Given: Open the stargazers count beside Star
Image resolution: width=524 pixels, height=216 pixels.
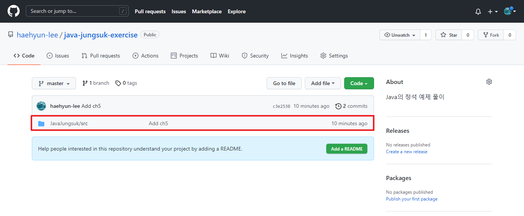Looking at the screenshot, I should pos(468,35).
